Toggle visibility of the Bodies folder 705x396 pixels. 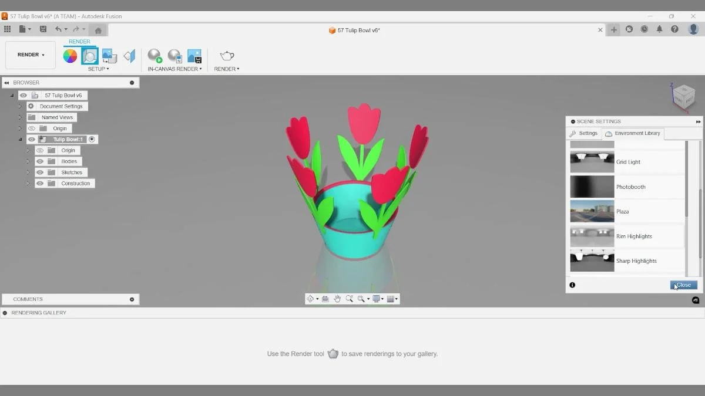(x=39, y=161)
